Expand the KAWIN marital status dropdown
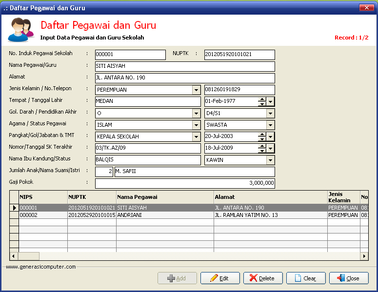Screen dimensions: 378x292 270,160
